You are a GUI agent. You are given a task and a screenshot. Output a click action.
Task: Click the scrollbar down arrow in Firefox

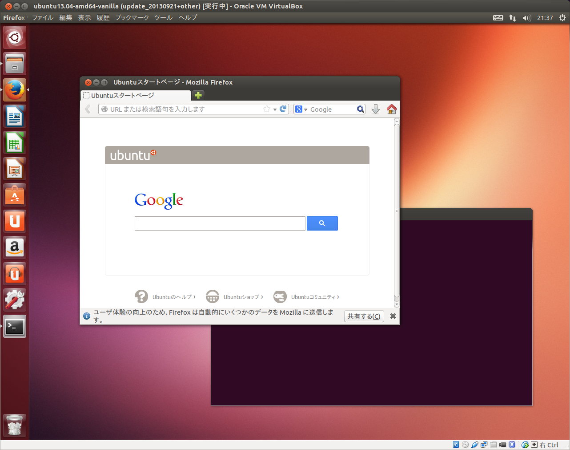397,304
